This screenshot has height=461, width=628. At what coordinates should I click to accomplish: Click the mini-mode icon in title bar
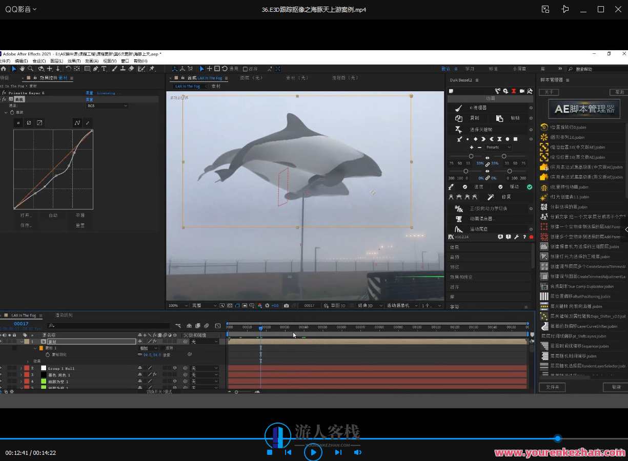coord(545,9)
